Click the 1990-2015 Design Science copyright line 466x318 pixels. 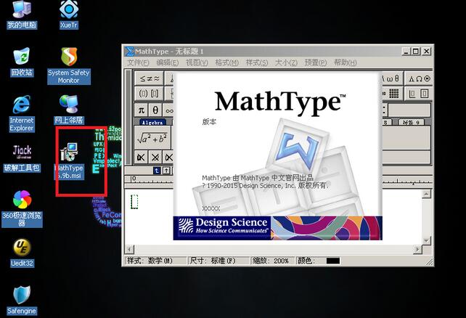(266, 185)
